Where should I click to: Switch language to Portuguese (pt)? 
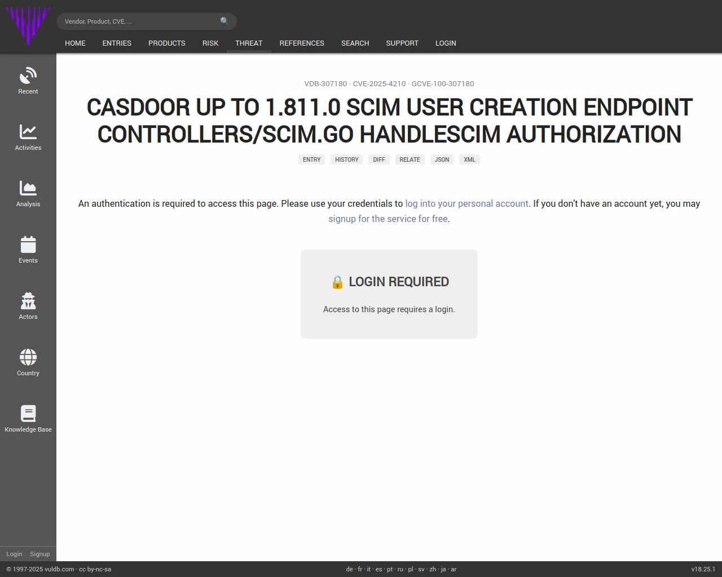click(390, 569)
